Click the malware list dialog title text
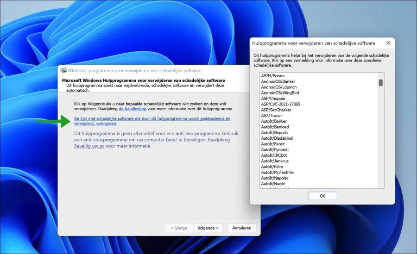This screenshot has height=254, width=417. 314,43
